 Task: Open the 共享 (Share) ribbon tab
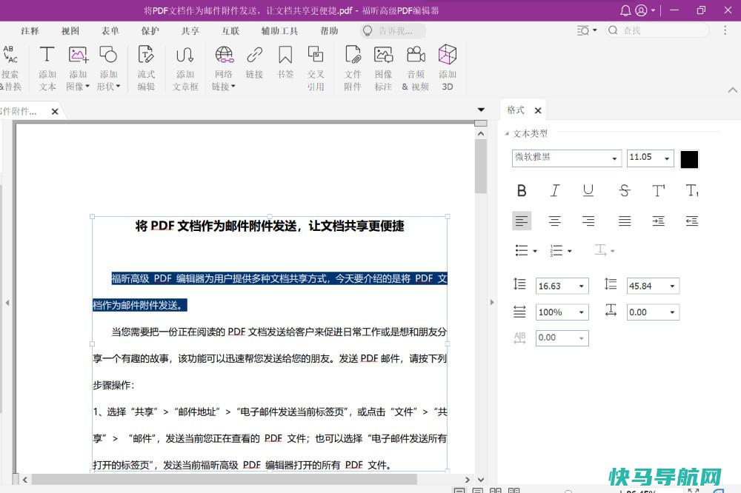[190, 30]
